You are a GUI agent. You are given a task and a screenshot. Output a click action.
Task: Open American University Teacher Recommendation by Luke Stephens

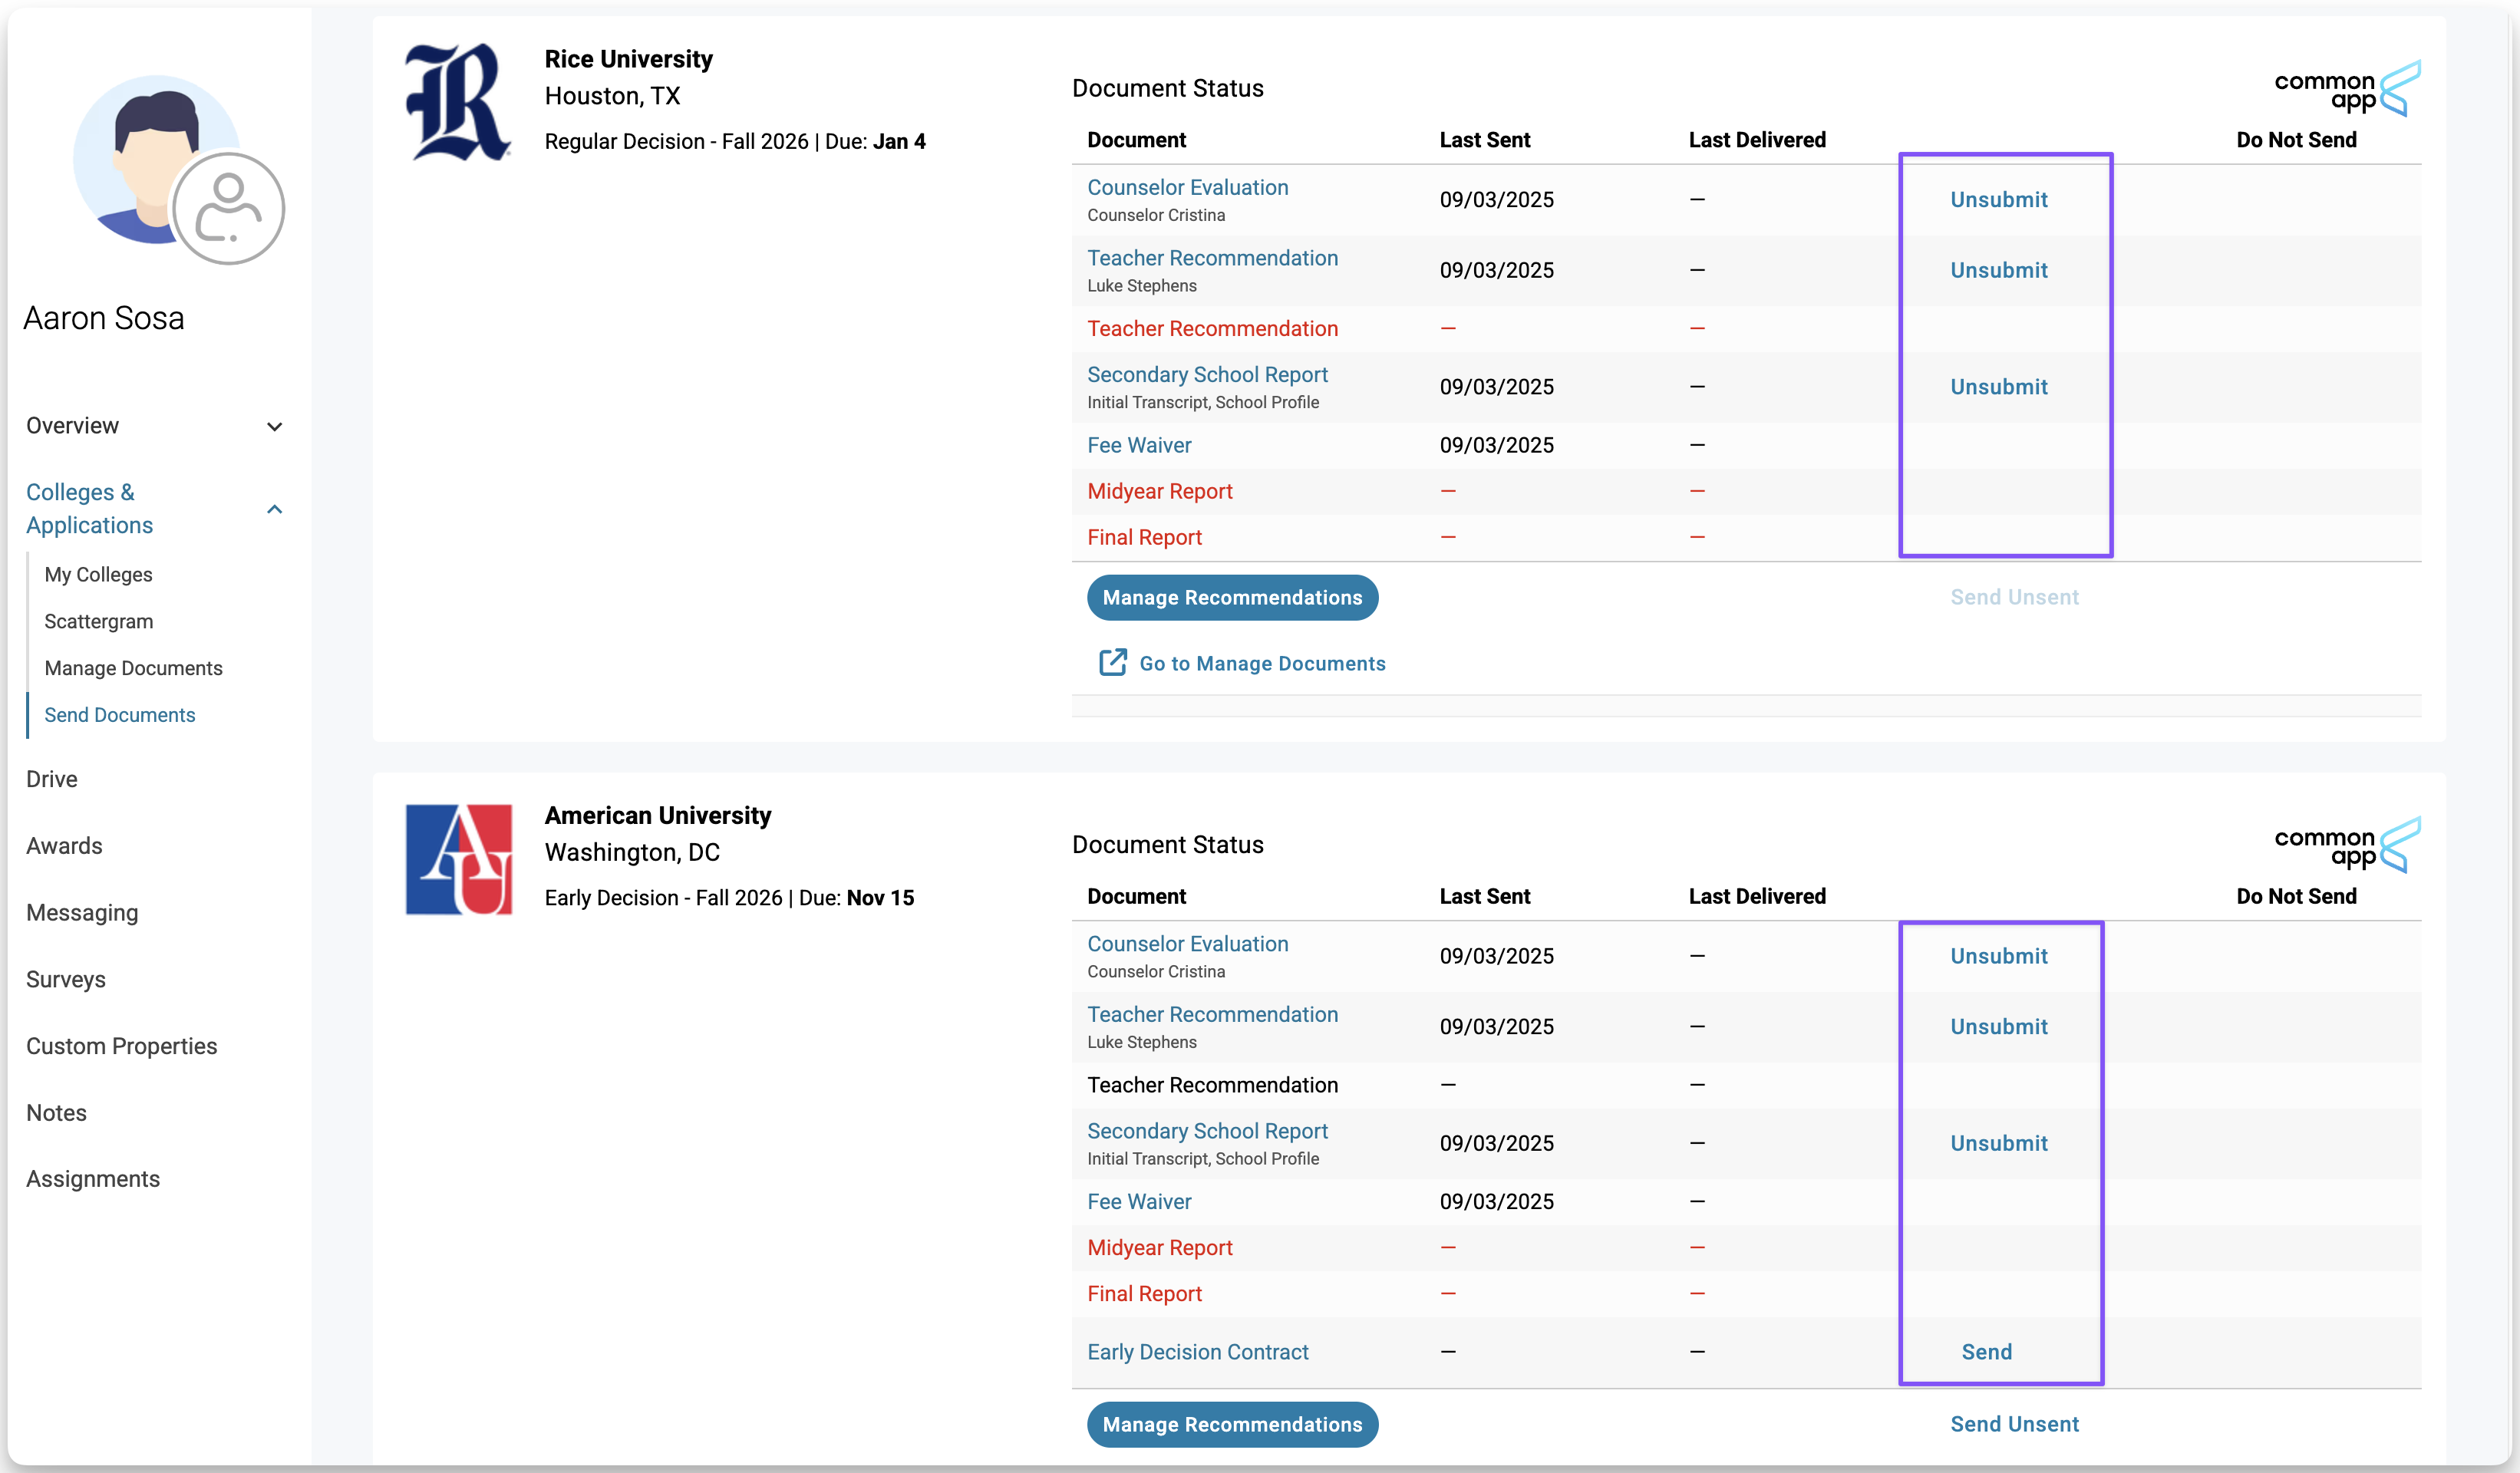[x=1212, y=1014]
